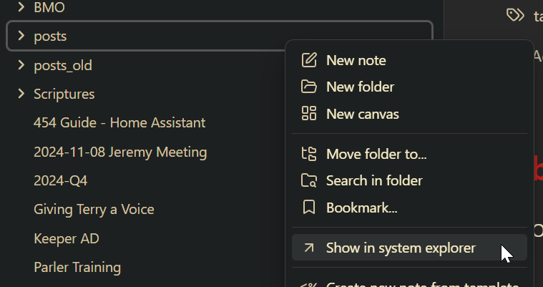Expand the posts folder chevron

click(21, 36)
